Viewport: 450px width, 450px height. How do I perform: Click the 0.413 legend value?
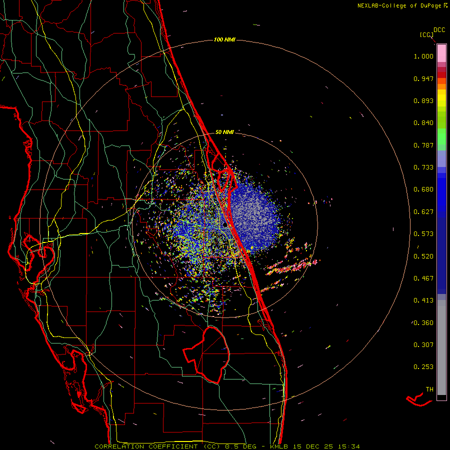pos(423,300)
